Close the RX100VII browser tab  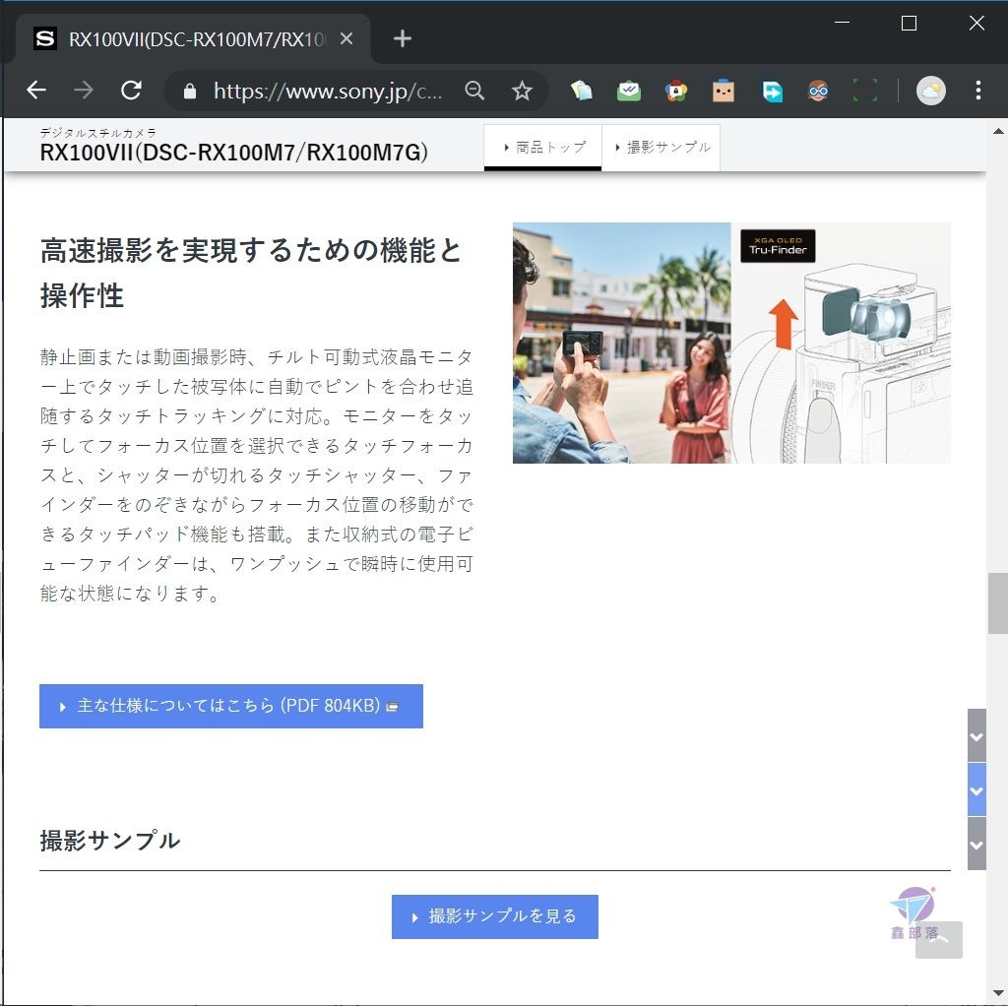pos(346,39)
